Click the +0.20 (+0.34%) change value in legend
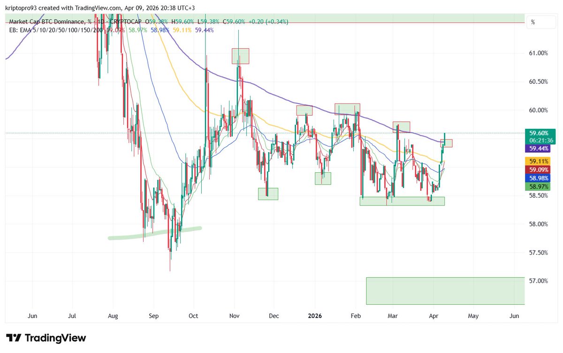This screenshot has height=353, width=563. click(x=268, y=22)
